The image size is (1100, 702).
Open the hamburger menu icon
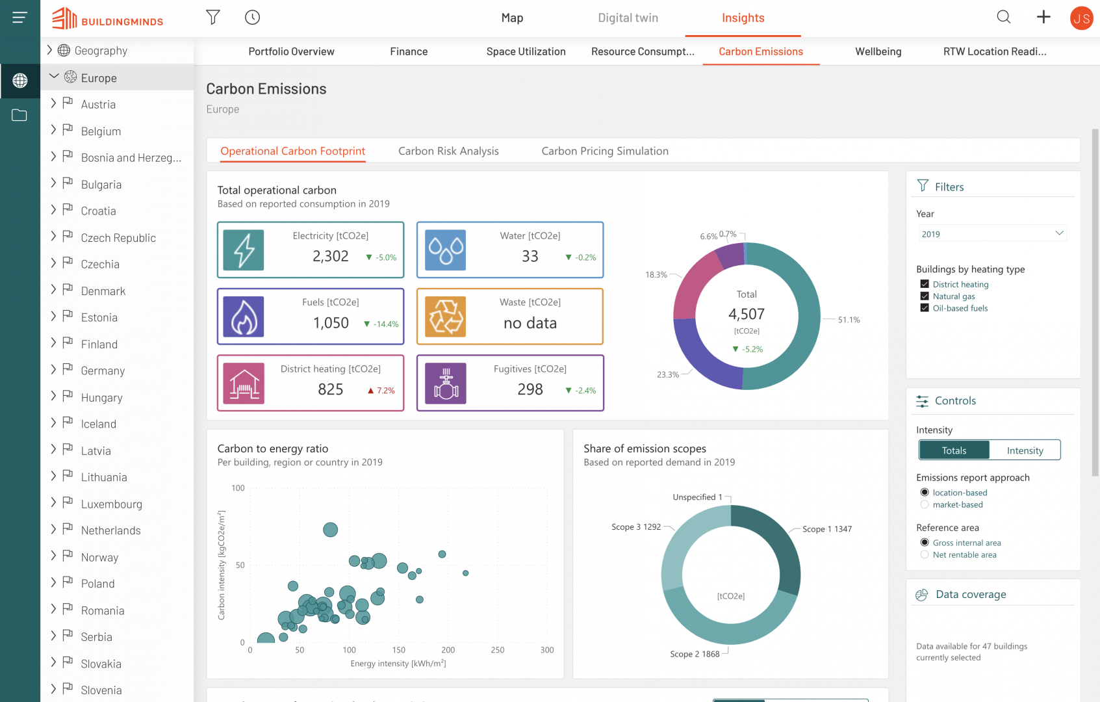tap(20, 18)
